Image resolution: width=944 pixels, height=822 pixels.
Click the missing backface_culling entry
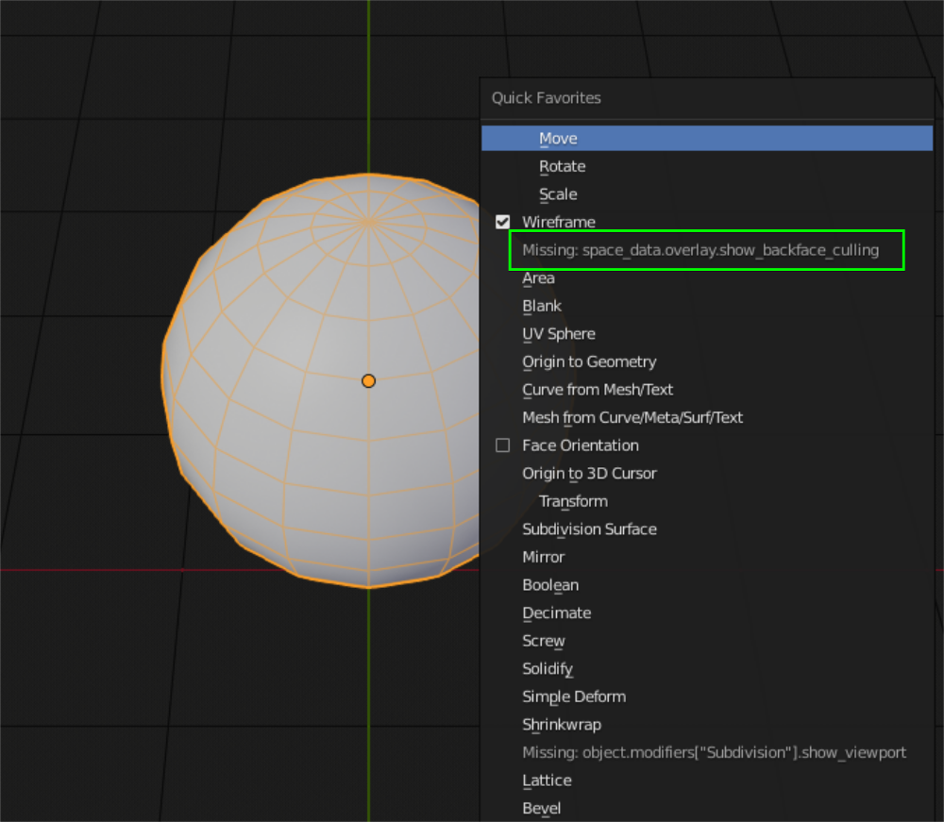pos(707,250)
